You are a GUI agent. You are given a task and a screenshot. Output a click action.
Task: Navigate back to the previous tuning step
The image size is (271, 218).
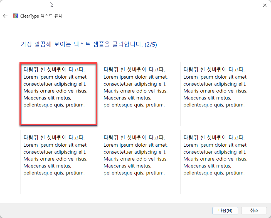coord(5,16)
